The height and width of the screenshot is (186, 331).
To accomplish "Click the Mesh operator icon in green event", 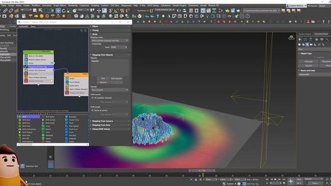I will (26, 78).
